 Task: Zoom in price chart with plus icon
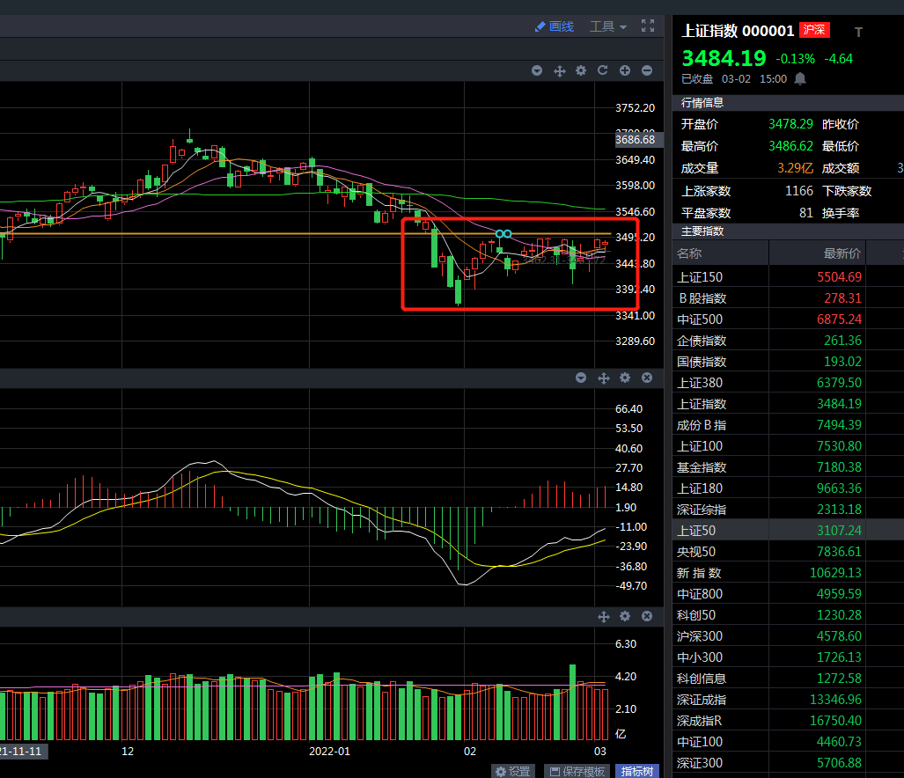[x=625, y=70]
